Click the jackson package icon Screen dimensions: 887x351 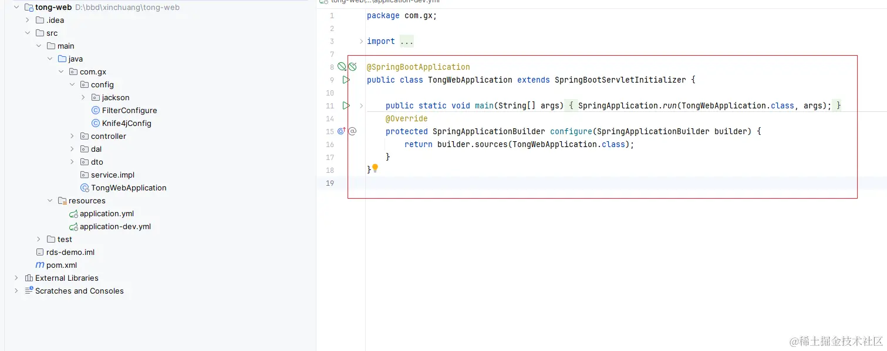pos(96,98)
